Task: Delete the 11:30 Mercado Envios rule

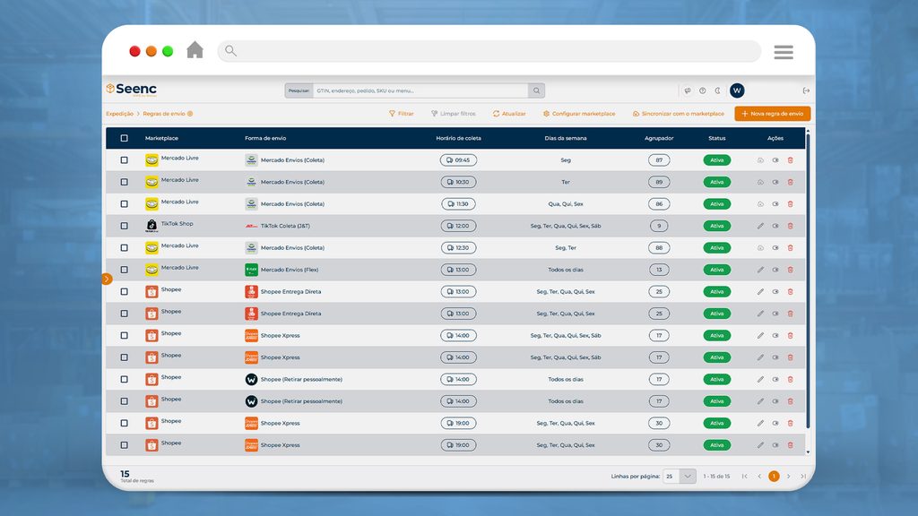Action: coord(791,204)
